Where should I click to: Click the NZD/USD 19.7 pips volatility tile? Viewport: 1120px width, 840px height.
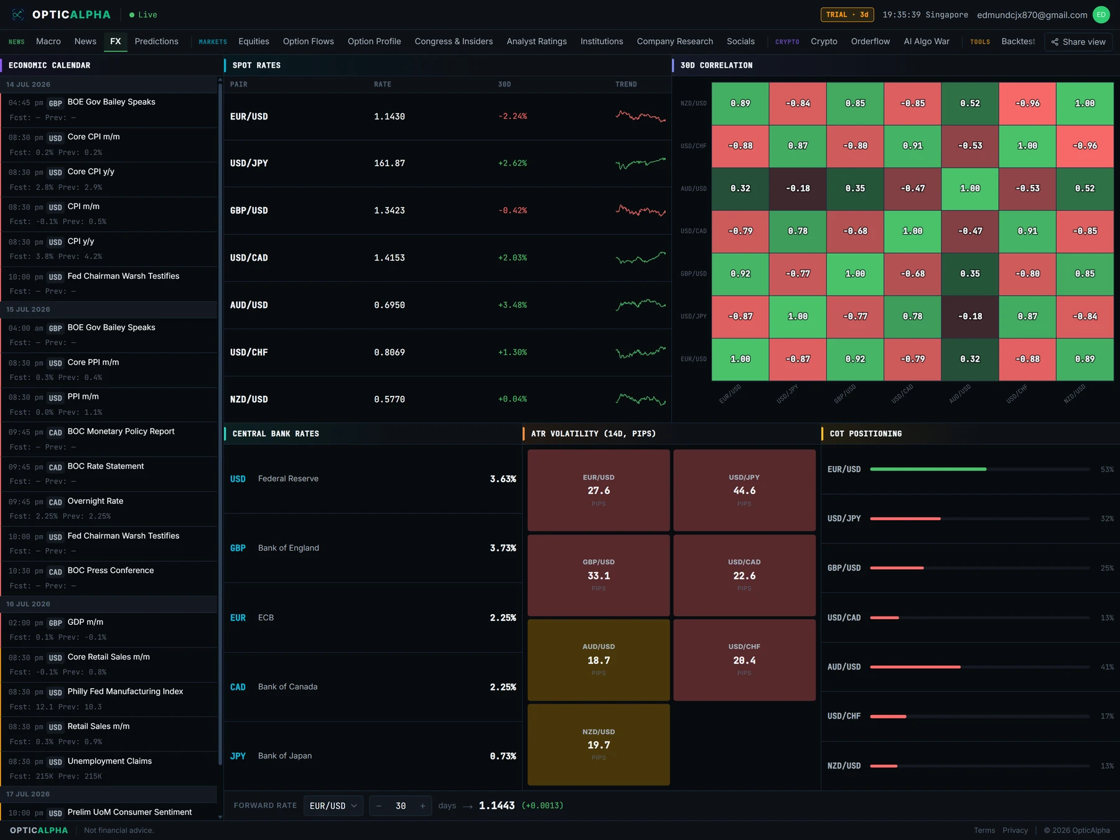pyautogui.click(x=599, y=745)
